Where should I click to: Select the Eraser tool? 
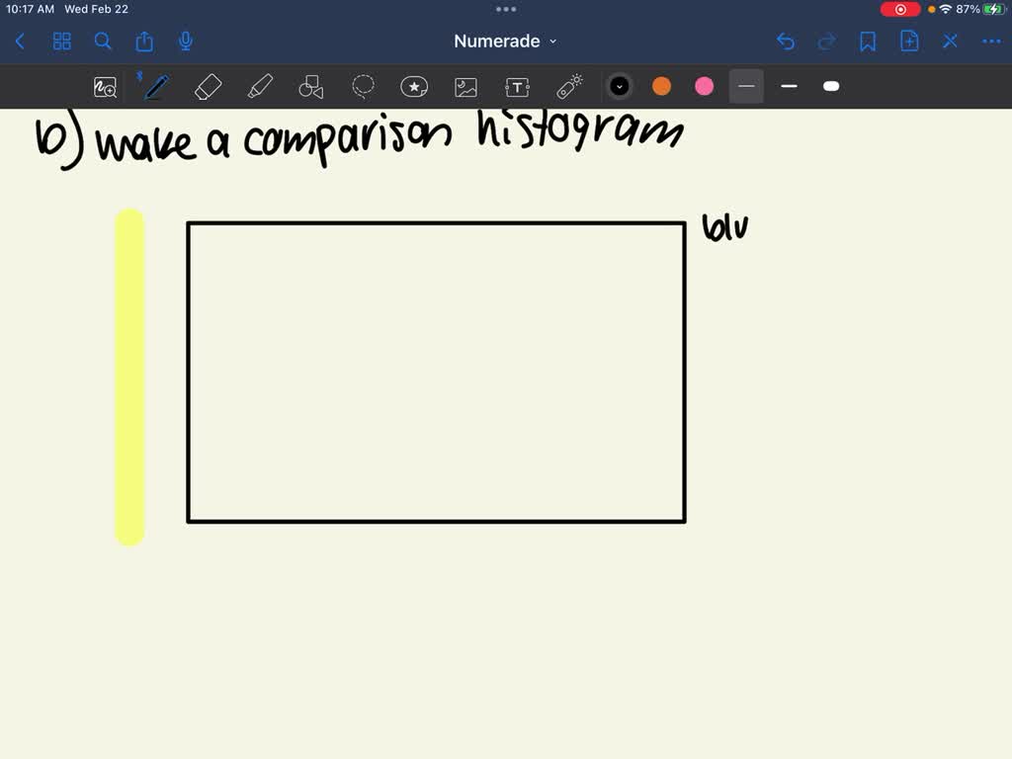point(208,87)
